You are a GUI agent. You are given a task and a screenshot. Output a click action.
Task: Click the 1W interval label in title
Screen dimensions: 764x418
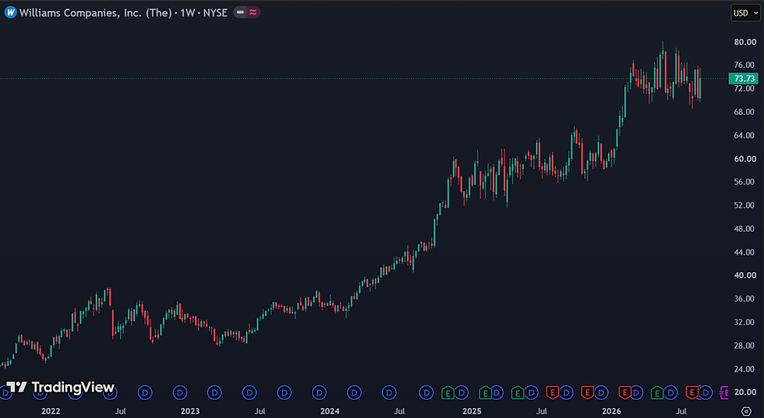point(187,12)
